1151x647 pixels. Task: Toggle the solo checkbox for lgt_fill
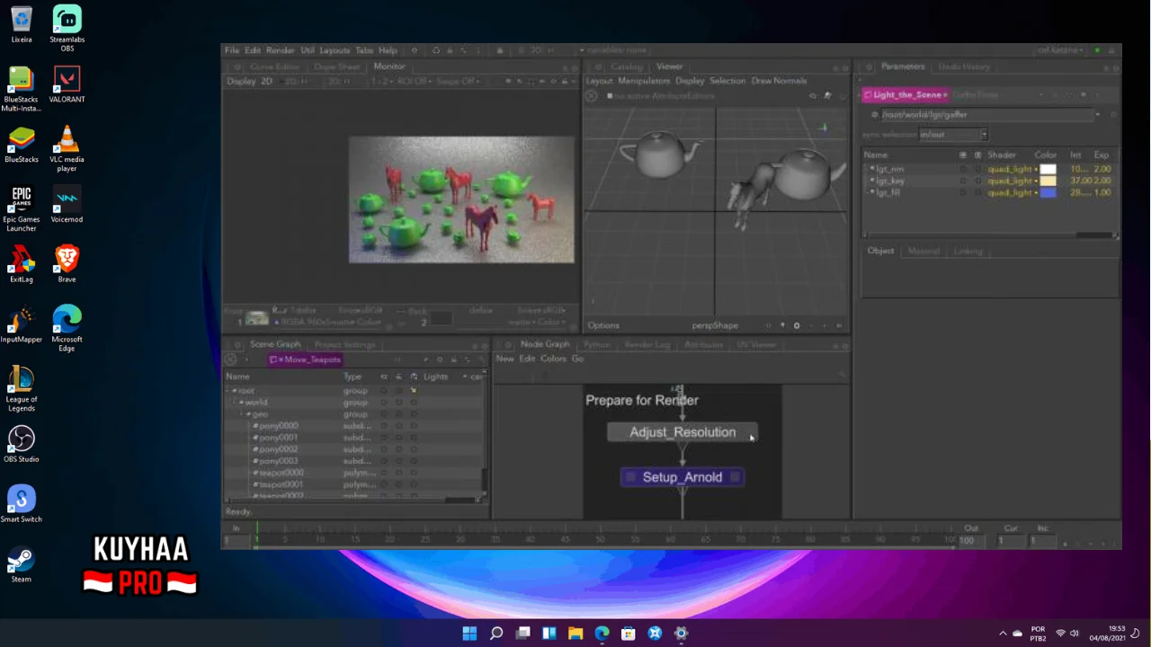pyautogui.click(x=977, y=192)
